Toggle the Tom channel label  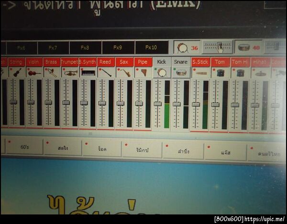pos(220,62)
